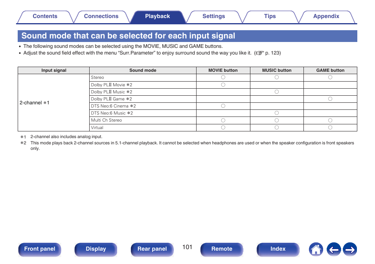The image size is (375, 264).
Task: Switch to the Settings tab
Action: (x=214, y=16)
